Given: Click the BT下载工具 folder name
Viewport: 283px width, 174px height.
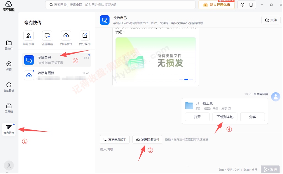Looking at the screenshot, I should (204, 103).
